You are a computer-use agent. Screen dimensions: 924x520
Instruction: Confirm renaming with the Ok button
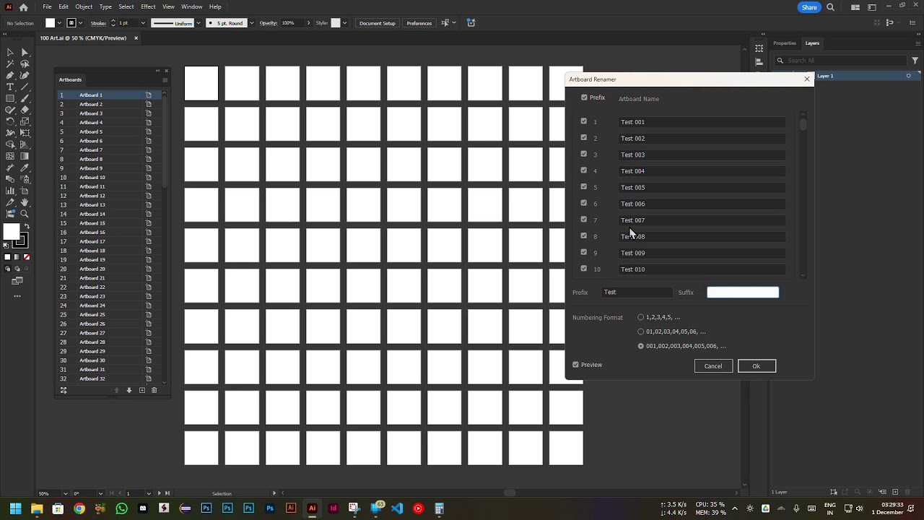(x=756, y=366)
